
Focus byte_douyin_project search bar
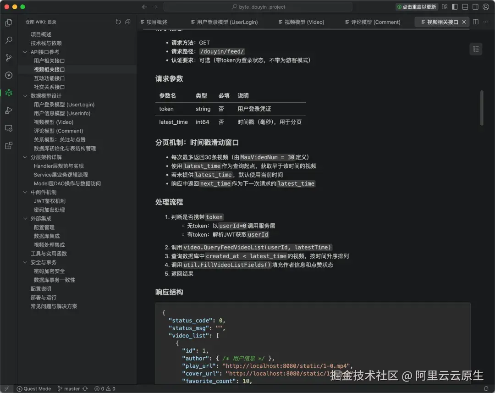pyautogui.click(x=258, y=7)
